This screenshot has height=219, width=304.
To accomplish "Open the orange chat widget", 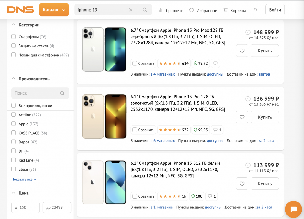I will tap(294, 210).
